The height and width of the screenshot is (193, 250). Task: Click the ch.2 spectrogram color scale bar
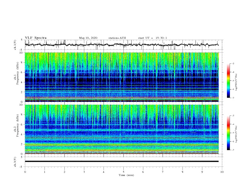pos(229,133)
